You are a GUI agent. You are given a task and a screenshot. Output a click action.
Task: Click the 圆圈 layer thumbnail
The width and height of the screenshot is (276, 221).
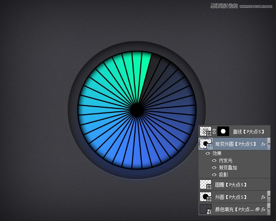[205, 185]
